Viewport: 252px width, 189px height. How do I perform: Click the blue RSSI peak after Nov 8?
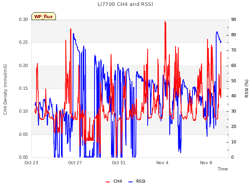coord(217,32)
